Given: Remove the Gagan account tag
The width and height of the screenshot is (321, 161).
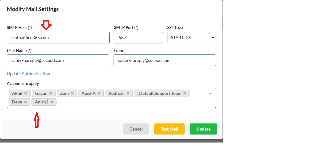Looking at the screenshot, I should (x=51, y=93).
